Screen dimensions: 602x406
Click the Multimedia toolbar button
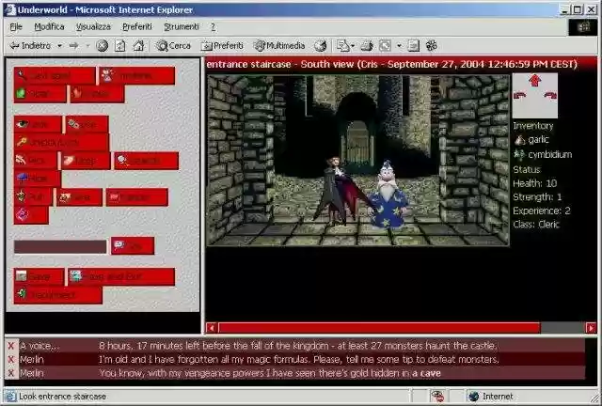[x=279, y=46]
